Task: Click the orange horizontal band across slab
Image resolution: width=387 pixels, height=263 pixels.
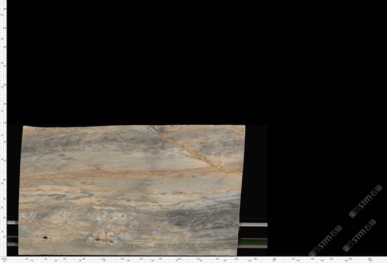Action: pos(117,173)
